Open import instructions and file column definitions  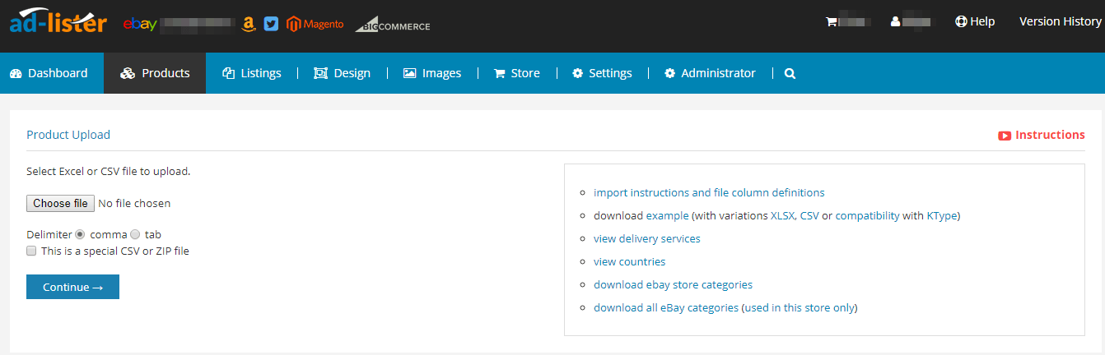[x=708, y=192]
